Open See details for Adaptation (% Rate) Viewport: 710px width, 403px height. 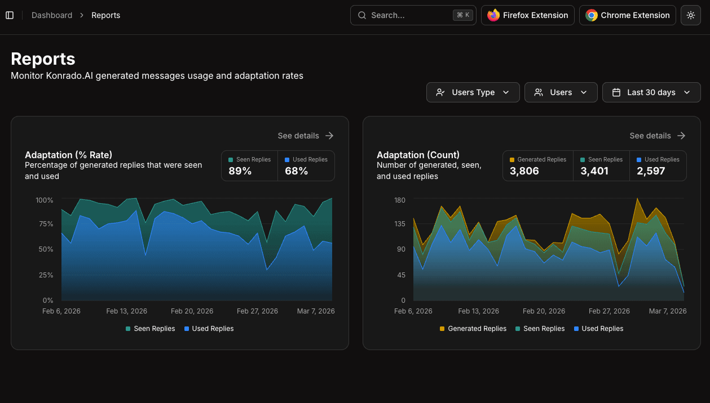coord(306,136)
